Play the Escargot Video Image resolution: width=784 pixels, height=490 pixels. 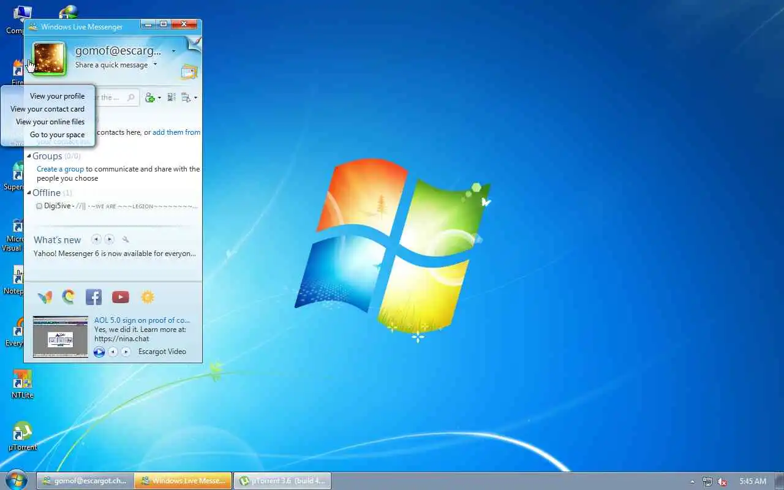point(99,352)
